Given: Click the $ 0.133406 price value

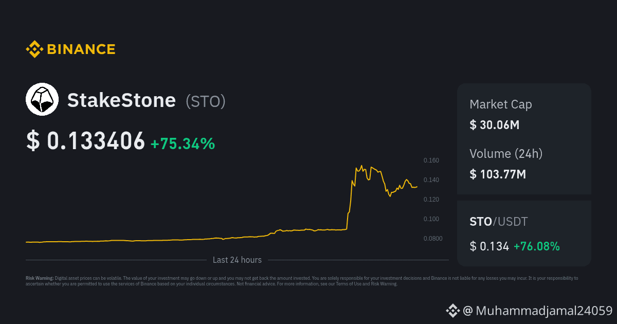Looking at the screenshot, I should (x=85, y=141).
